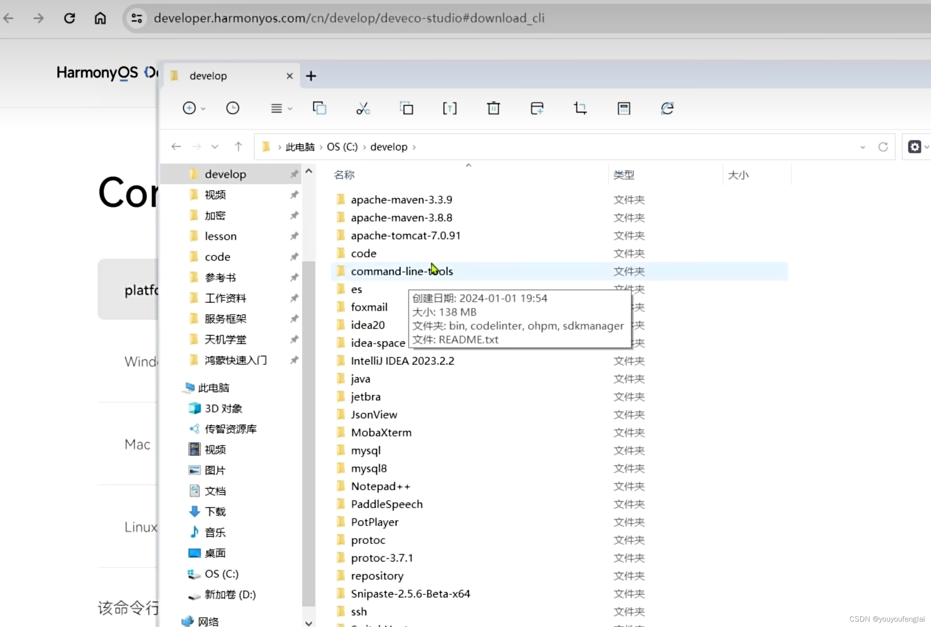Open the settings gear at right

tap(914, 147)
